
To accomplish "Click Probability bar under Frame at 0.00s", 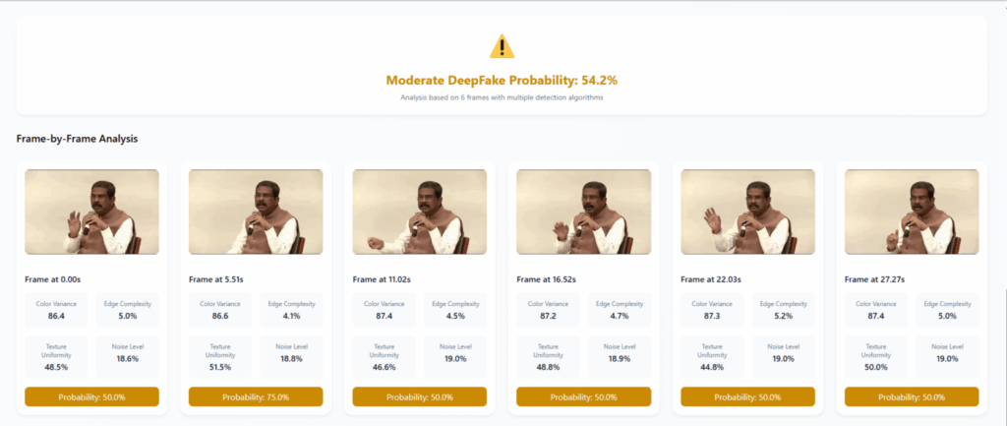I will (91, 396).
